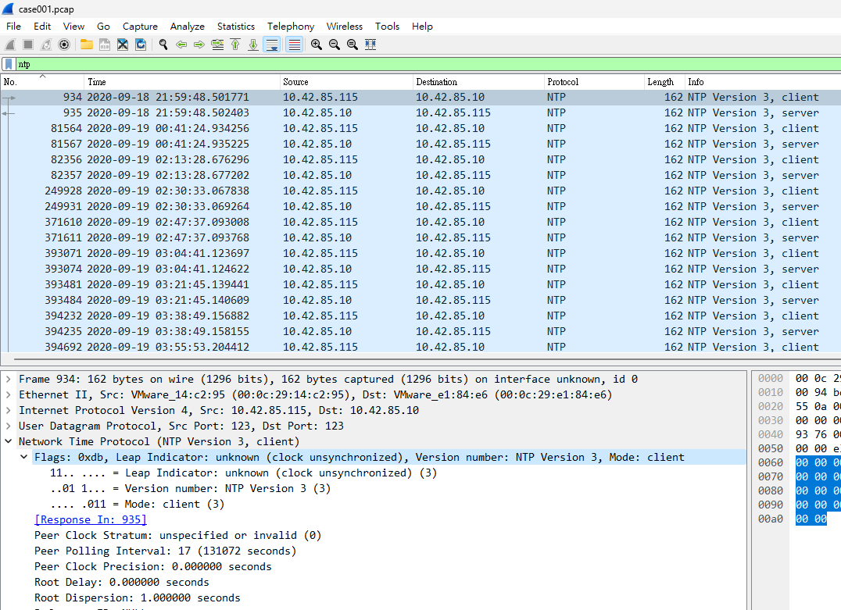Reload the capture file icon

[x=141, y=45]
